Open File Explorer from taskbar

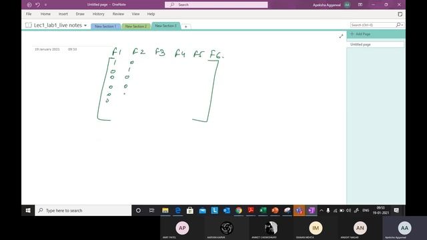165,211
